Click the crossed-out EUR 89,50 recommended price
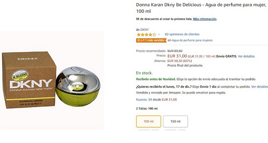The width and height of the screenshot is (268, 143). [175, 51]
